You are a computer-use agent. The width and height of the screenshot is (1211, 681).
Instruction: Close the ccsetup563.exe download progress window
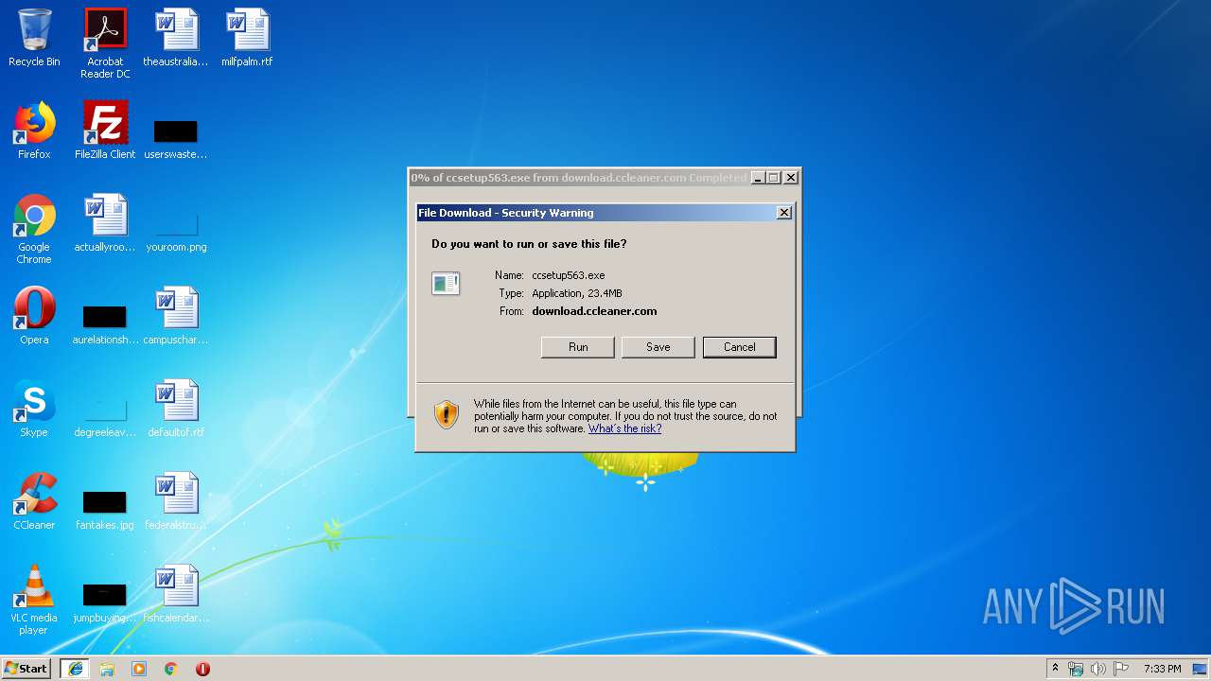791,178
